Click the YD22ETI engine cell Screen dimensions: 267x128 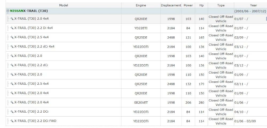coord(141,28)
